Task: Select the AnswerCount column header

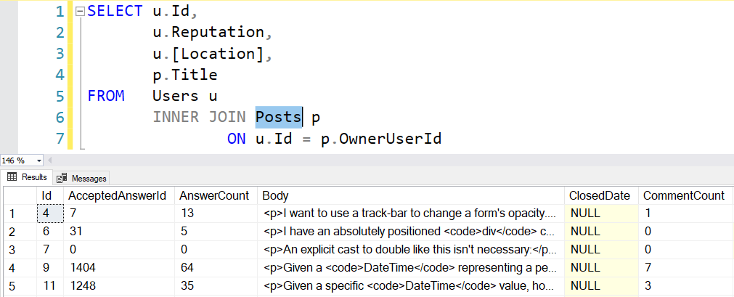Action: pyautogui.click(x=216, y=195)
